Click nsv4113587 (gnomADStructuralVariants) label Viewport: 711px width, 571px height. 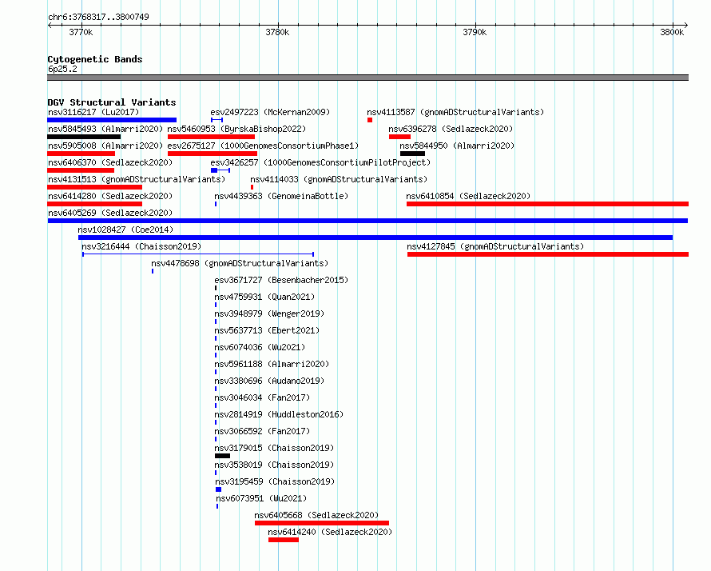click(455, 112)
